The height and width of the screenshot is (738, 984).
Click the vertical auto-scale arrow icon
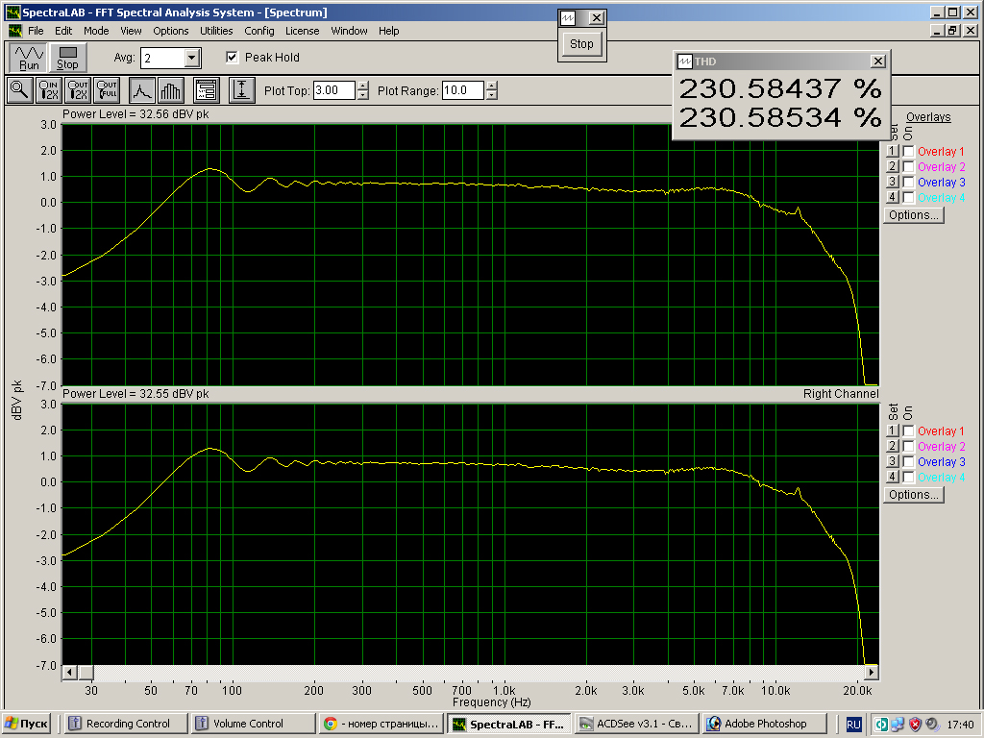(x=241, y=90)
